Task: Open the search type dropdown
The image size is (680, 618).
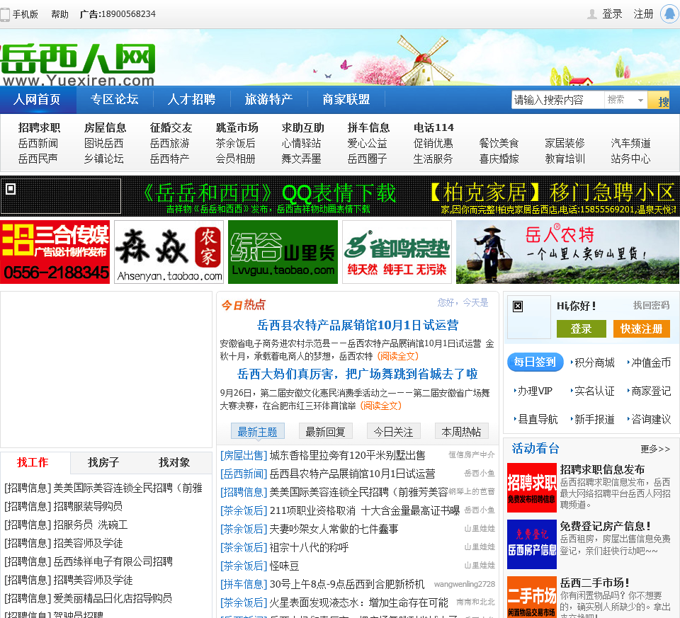Action: point(625,100)
